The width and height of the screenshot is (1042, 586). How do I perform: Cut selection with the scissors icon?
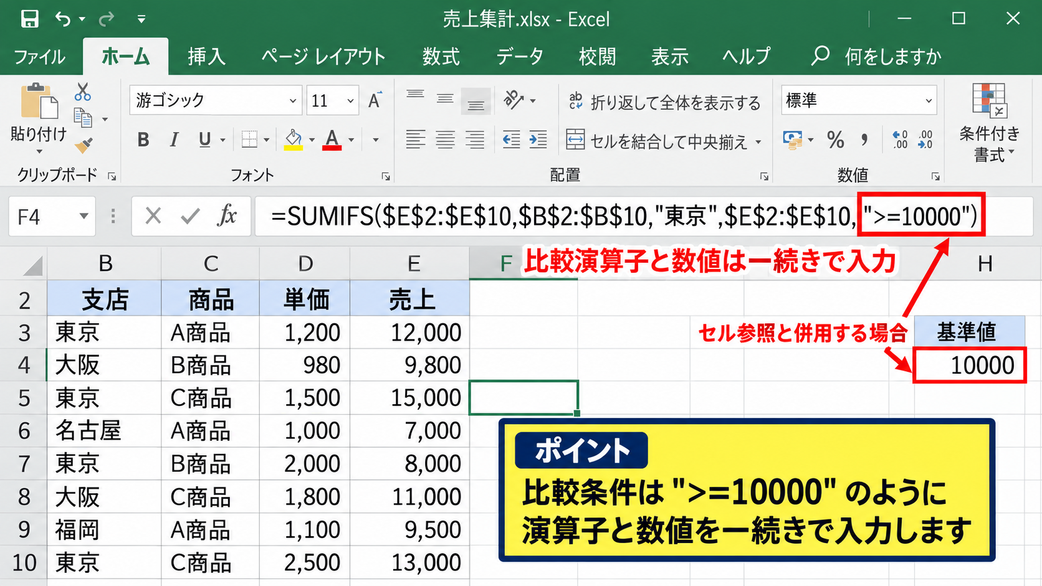pos(82,92)
